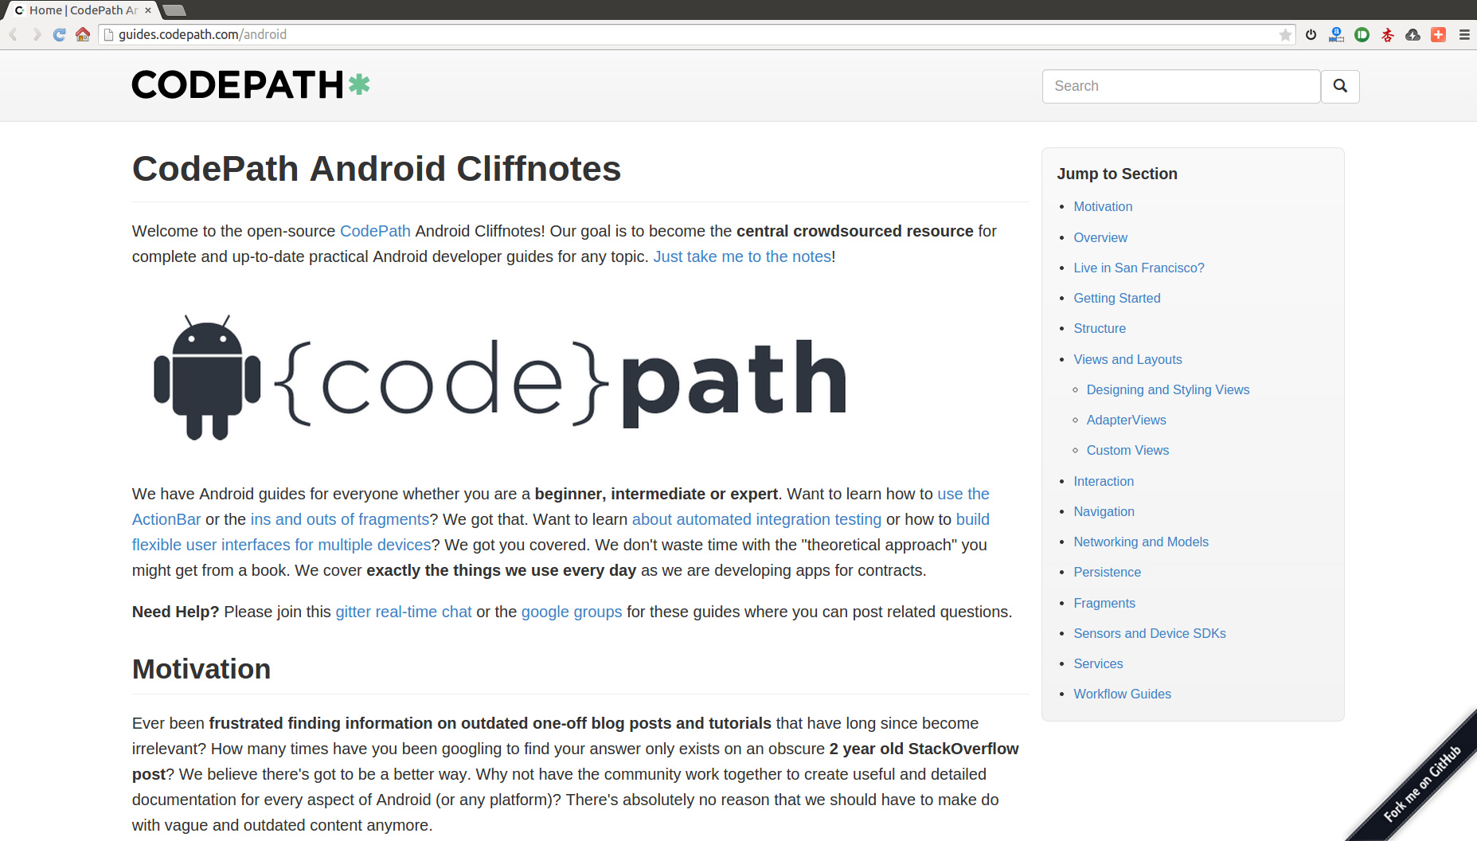This screenshot has width=1477, height=841.
Task: Open a new browser tab
Action: [174, 10]
